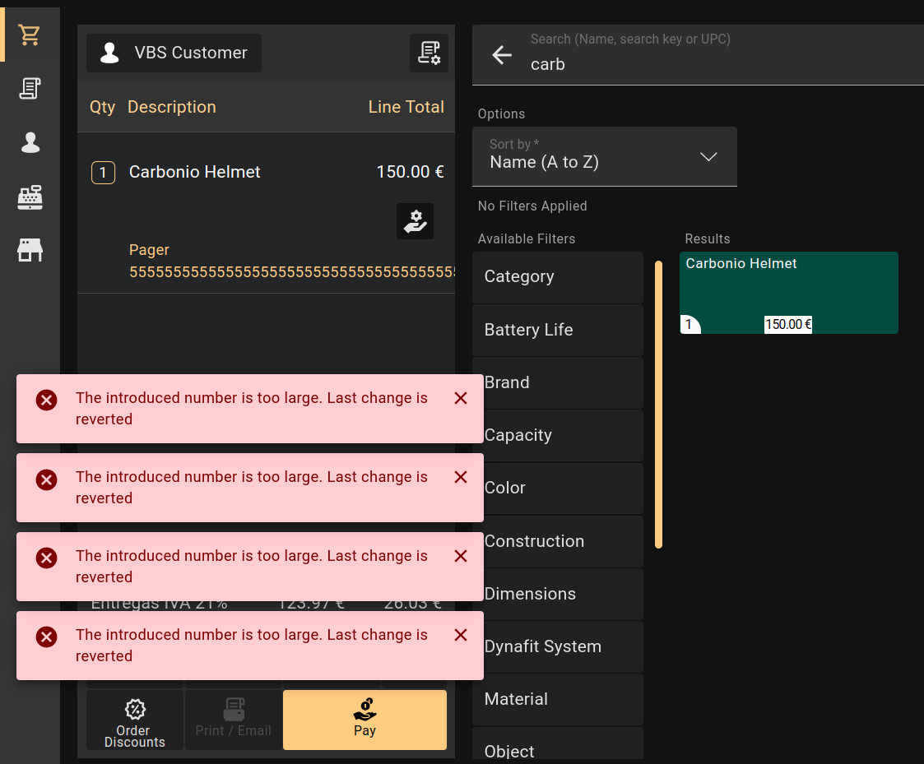Image resolution: width=924 pixels, height=764 pixels.
Task: Open the Sort by dropdown
Action: click(x=604, y=156)
